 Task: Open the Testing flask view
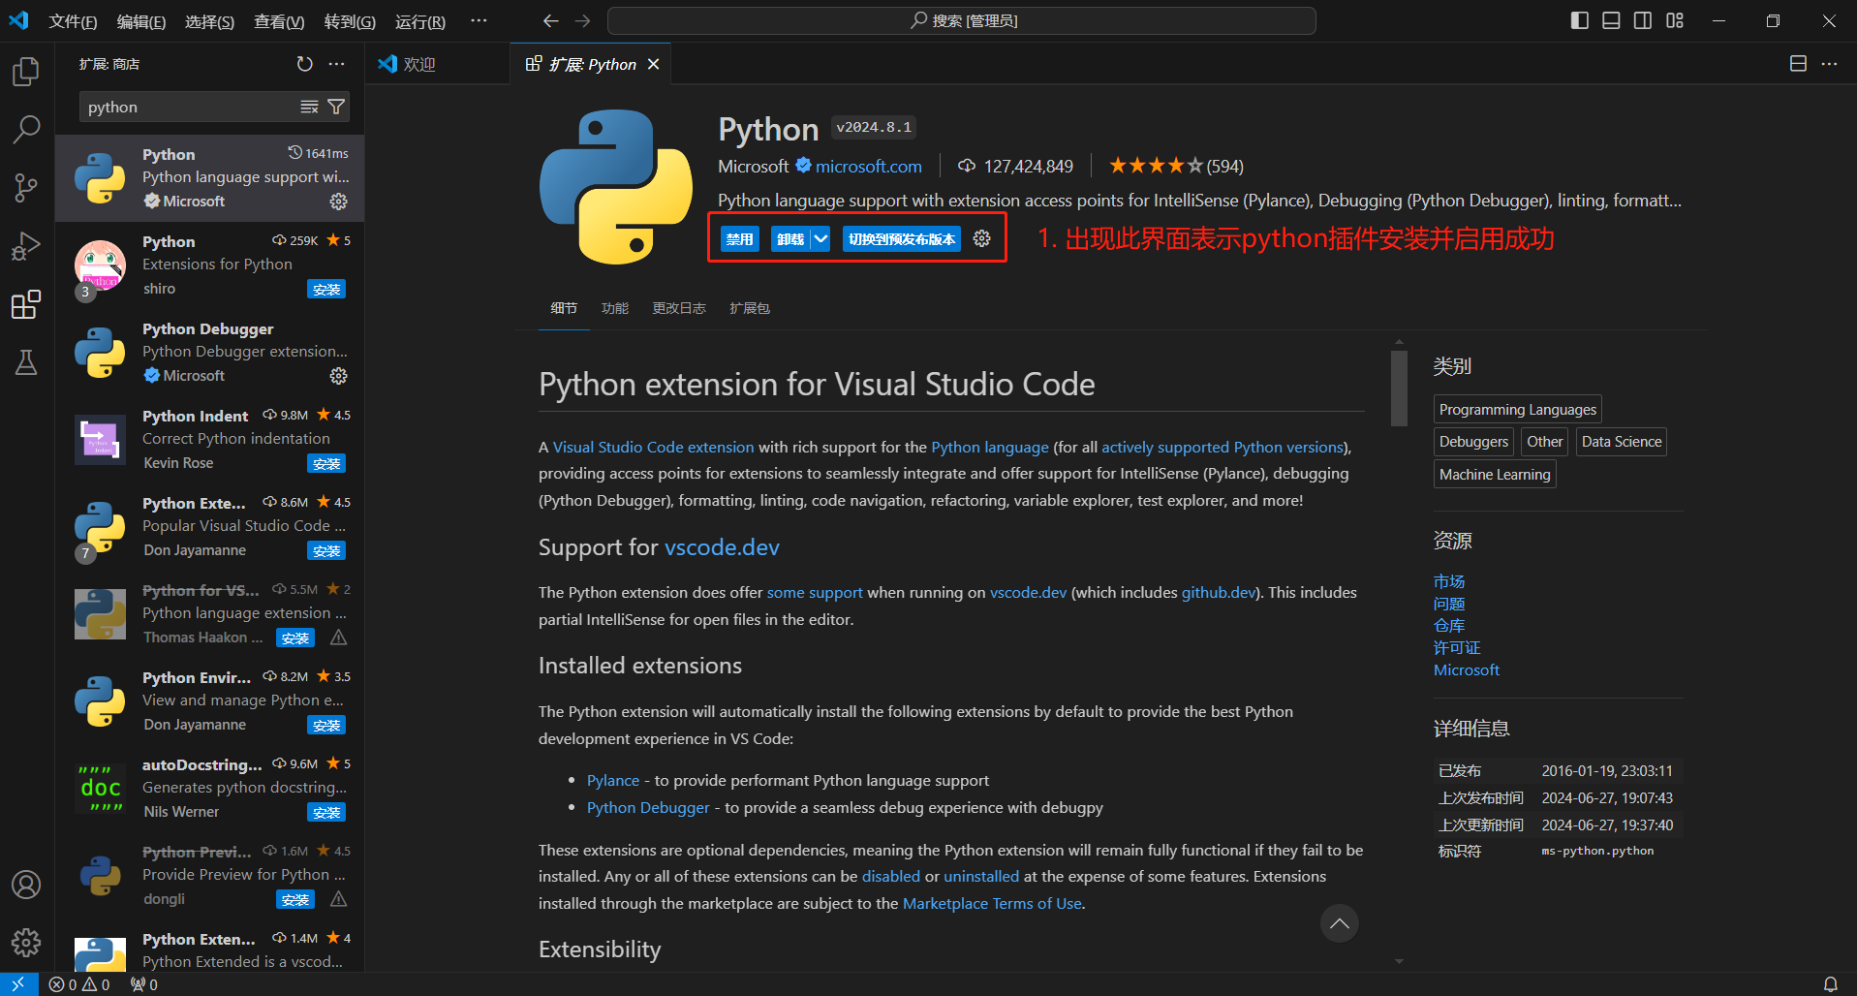click(26, 362)
